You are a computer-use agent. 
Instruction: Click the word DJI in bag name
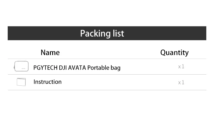point(63,68)
